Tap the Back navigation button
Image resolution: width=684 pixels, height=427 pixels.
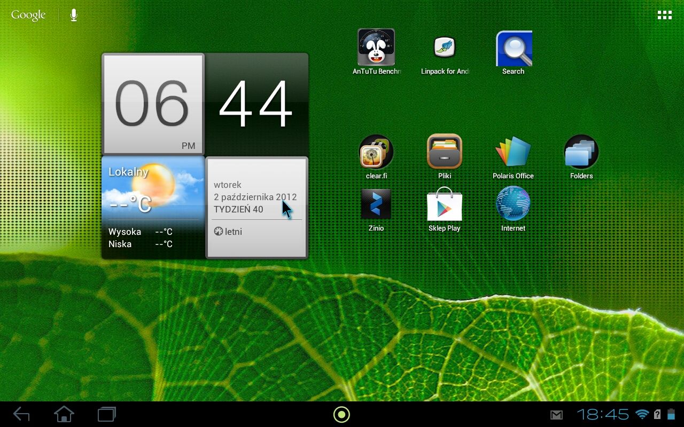click(21, 414)
